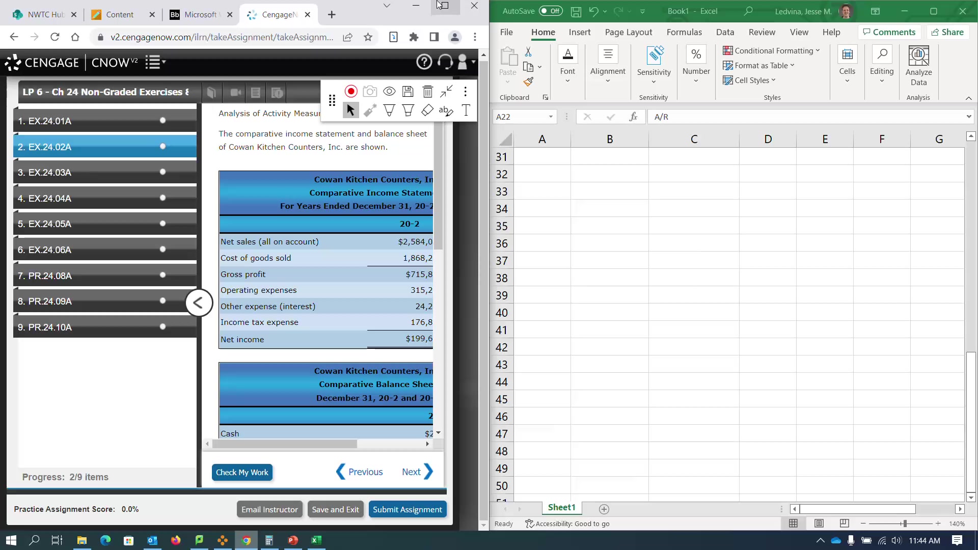Click the Excel horizontal scrollbar
The width and height of the screenshot is (978, 550).
858,509
